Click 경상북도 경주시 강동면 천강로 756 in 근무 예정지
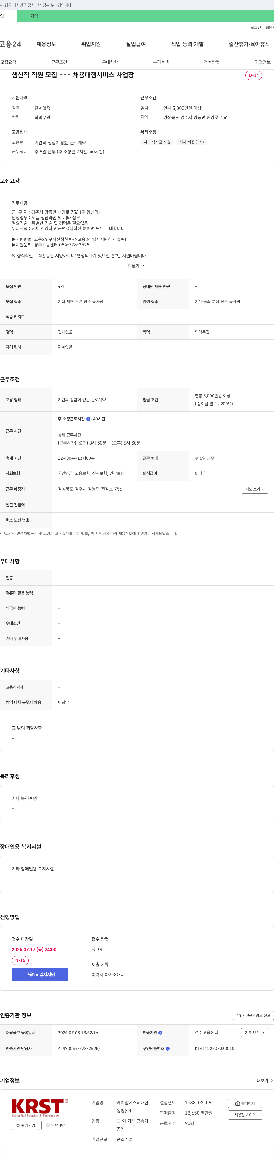The image size is (274, 1153). click(90, 489)
